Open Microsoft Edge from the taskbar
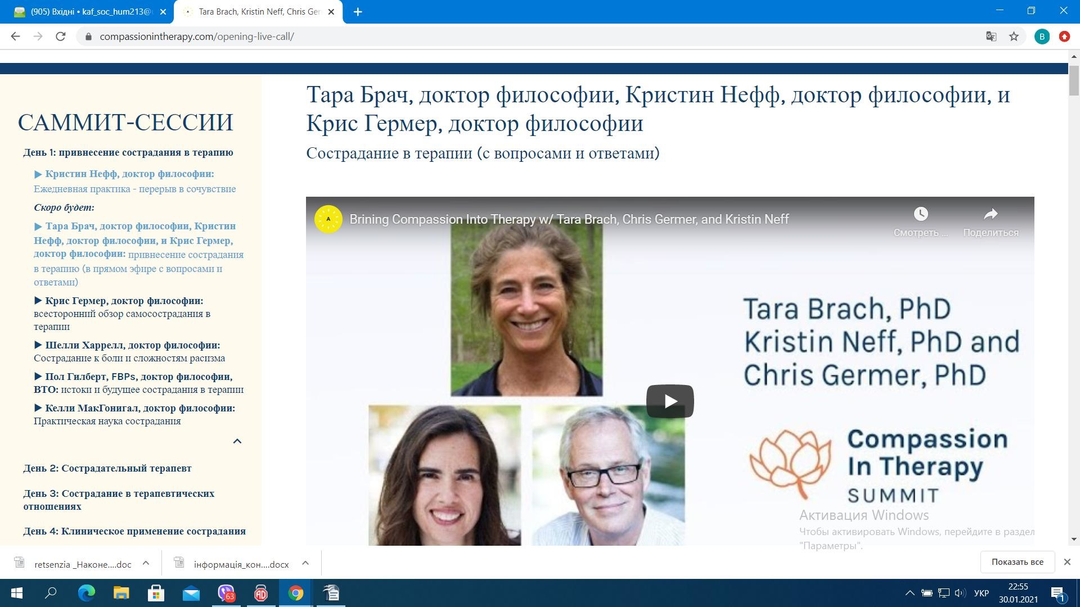Screen dimensions: 1080x607 (86, 593)
